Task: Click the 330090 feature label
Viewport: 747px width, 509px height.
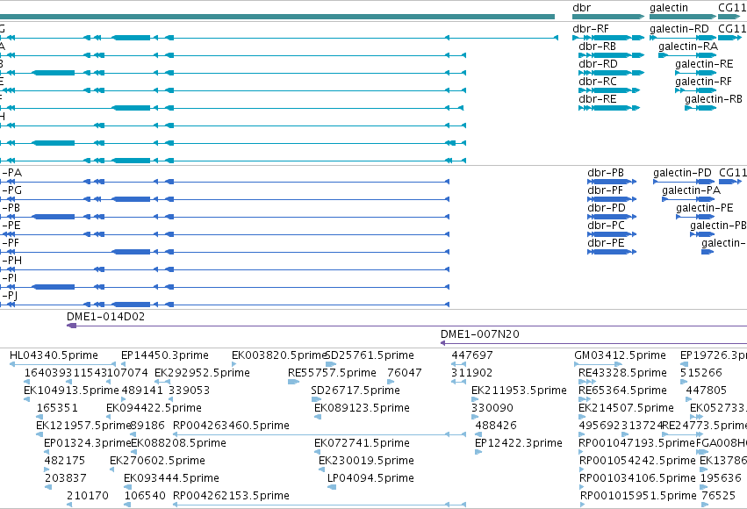Action: [x=492, y=408]
